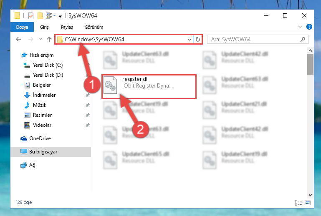This screenshot has width=321, height=216.
Task: Customize Quick Access Toolbar dropdown
Action: pyautogui.click(x=61, y=16)
